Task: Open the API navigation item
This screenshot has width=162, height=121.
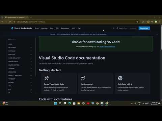Action: 57,28
